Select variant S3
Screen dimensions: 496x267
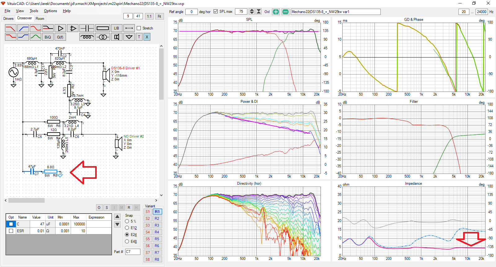[x=148, y=225]
